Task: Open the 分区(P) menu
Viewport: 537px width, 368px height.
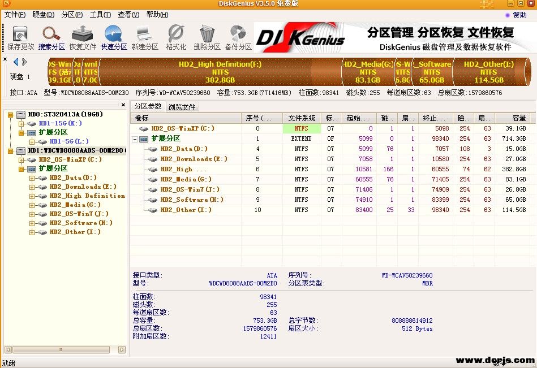Action: tap(72, 15)
